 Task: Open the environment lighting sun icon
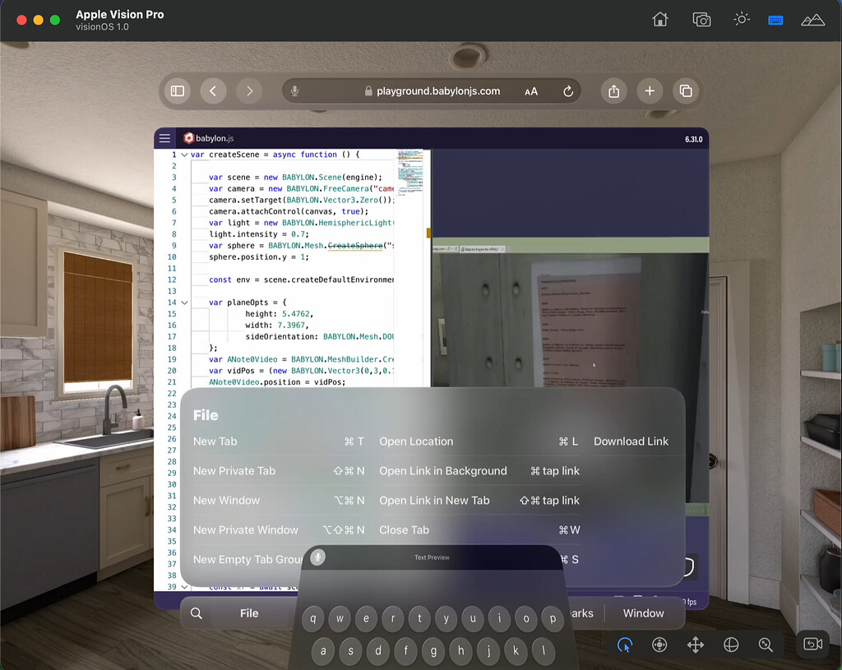tap(741, 19)
